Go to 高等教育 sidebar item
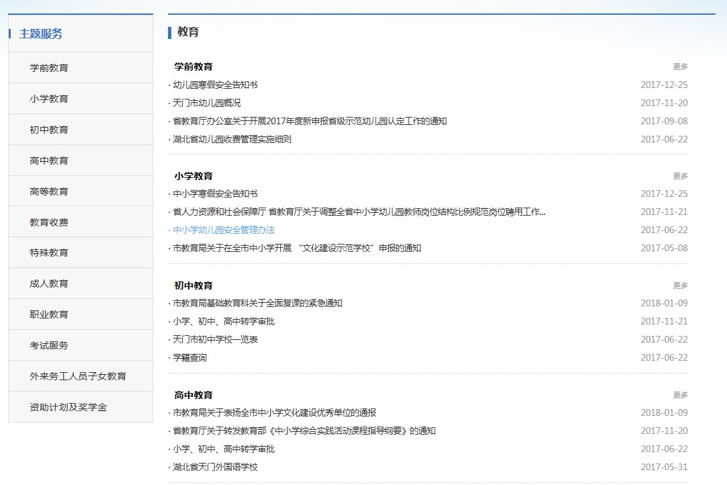727x485 pixels. coord(49,191)
